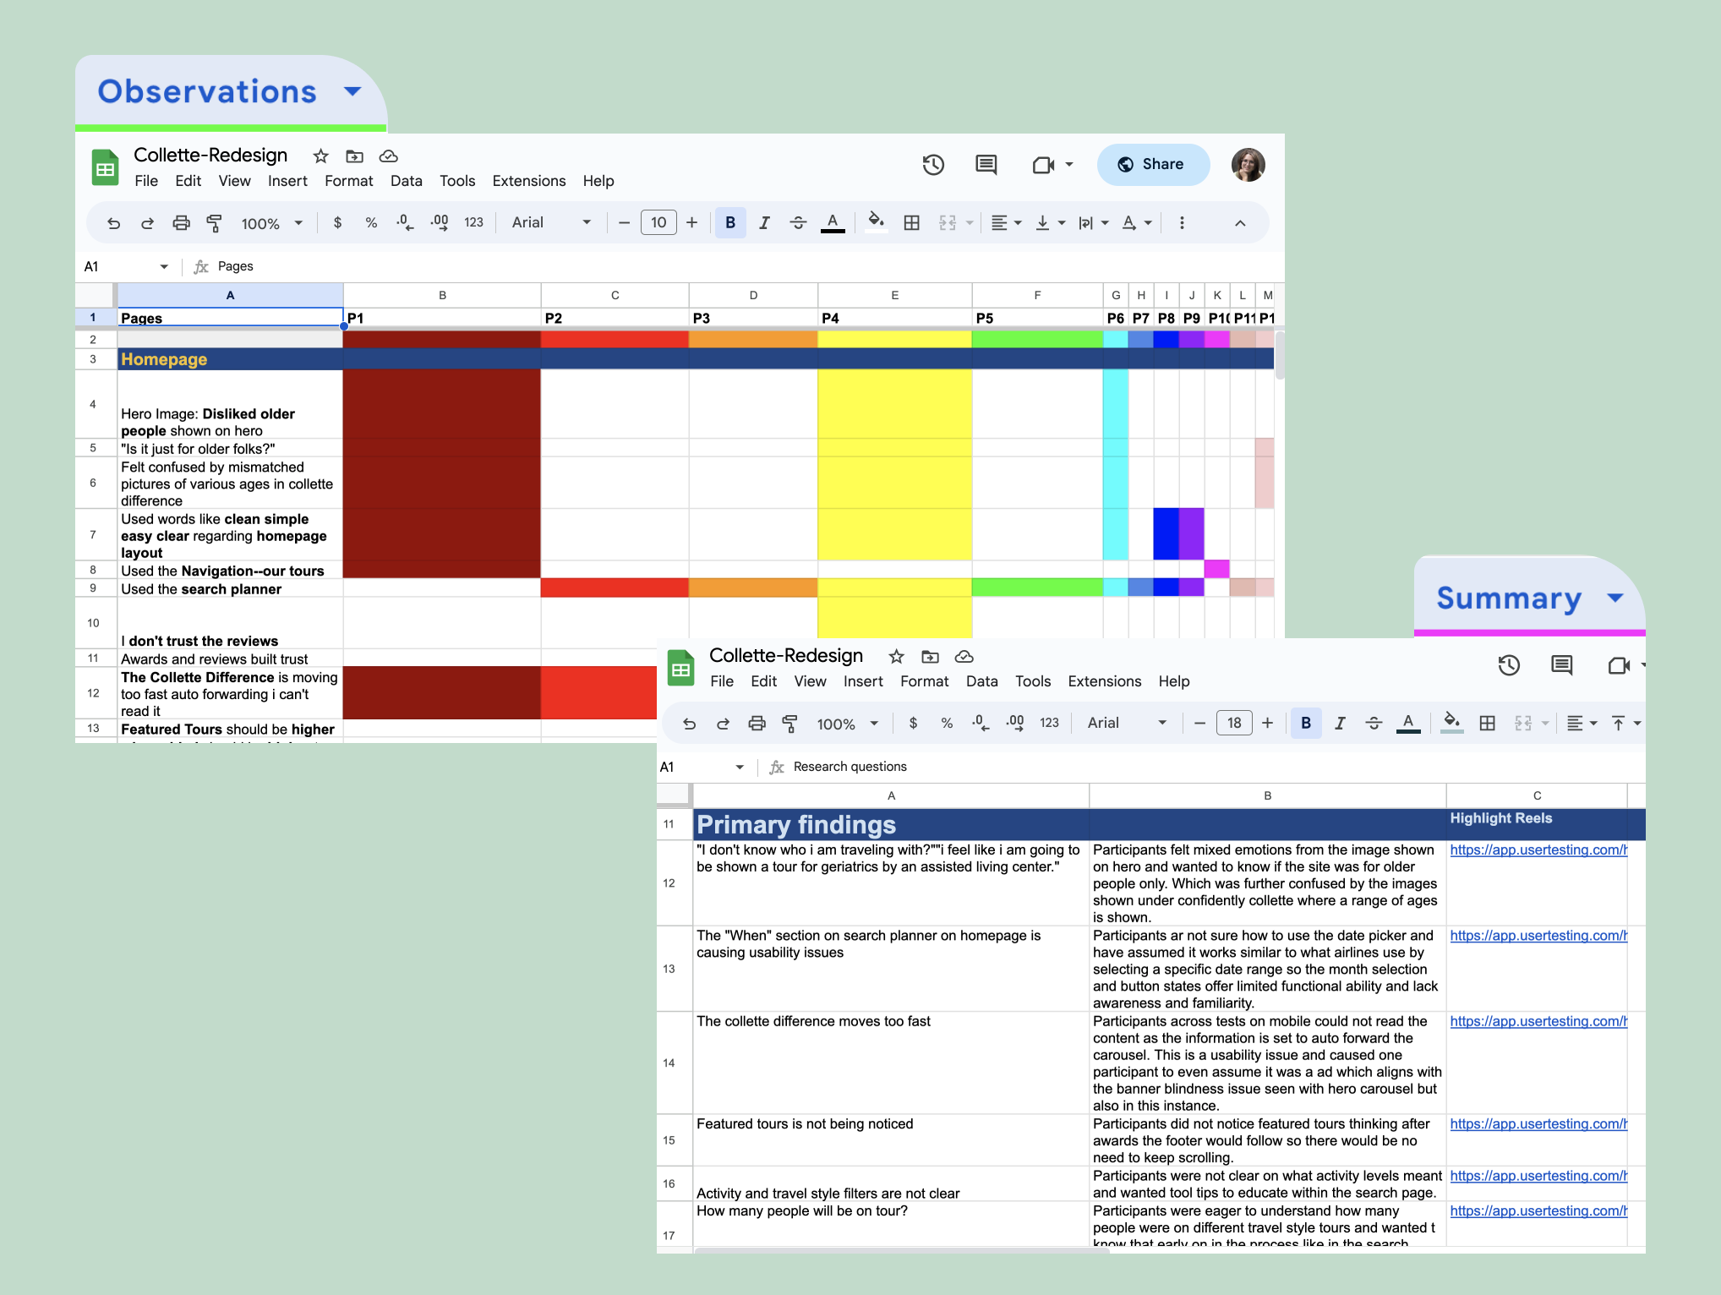This screenshot has width=1721, height=1295.
Task: Toggle italic in Observations sheet toolbar
Action: 764,222
